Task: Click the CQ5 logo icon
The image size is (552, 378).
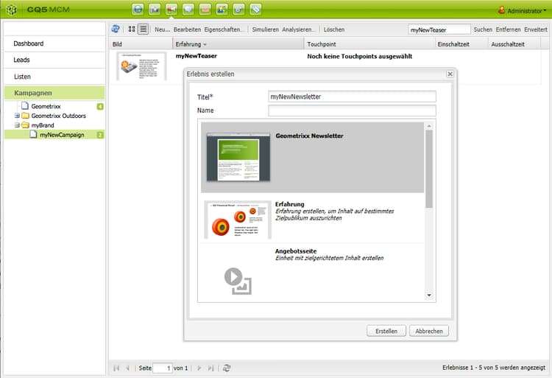Action: click(11, 10)
